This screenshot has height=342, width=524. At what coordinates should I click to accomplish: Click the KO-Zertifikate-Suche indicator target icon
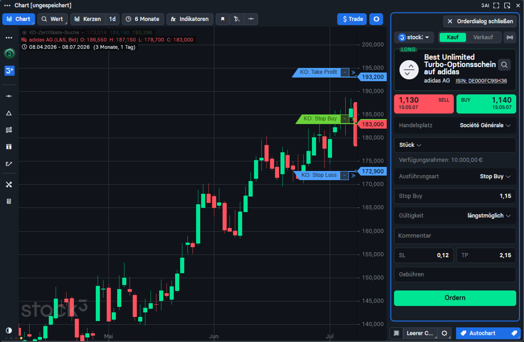(24, 32)
